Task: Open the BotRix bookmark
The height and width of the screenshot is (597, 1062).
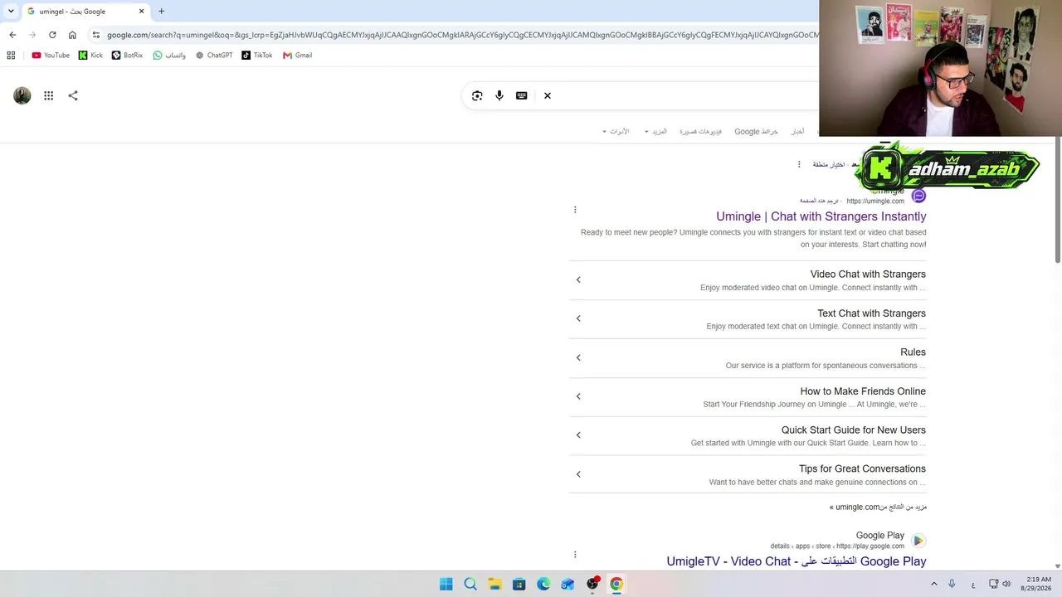Action: [127, 56]
